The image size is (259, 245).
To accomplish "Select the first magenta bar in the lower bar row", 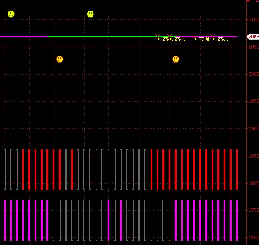I will point(5,220).
